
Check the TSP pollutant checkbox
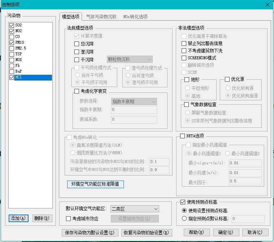coord(12,54)
